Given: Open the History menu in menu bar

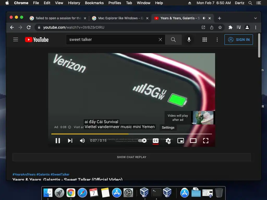Looking at the screenshot, I should [x=74, y=3].
